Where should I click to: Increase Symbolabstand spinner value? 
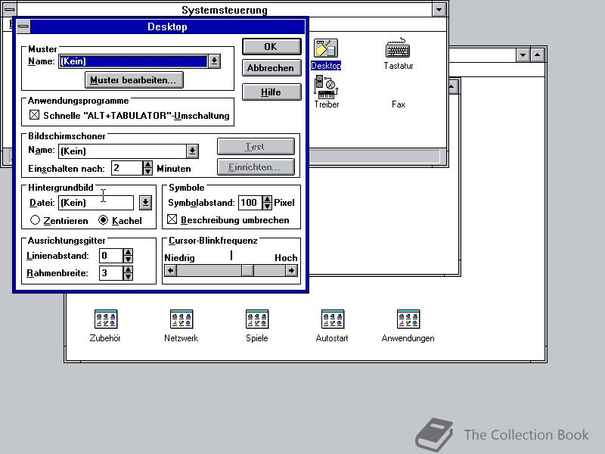[x=267, y=199]
